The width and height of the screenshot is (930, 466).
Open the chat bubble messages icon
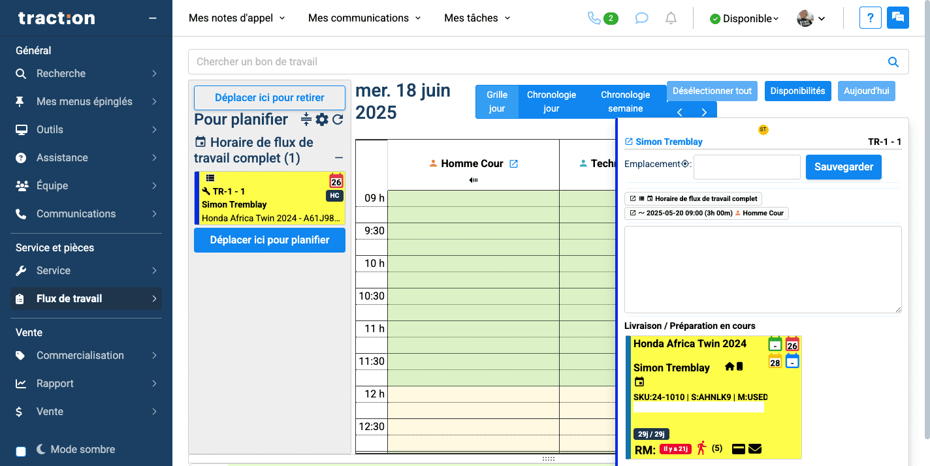click(x=642, y=18)
